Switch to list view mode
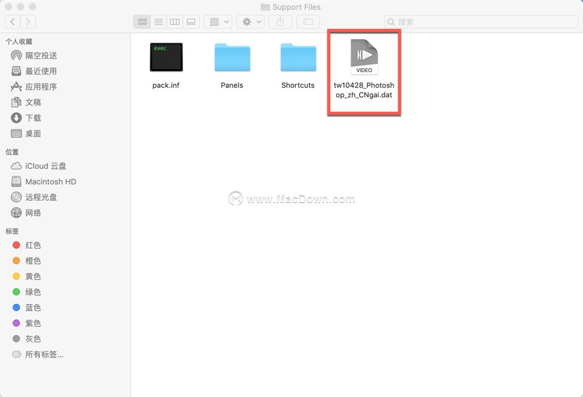The image size is (583, 397). pyautogui.click(x=159, y=22)
